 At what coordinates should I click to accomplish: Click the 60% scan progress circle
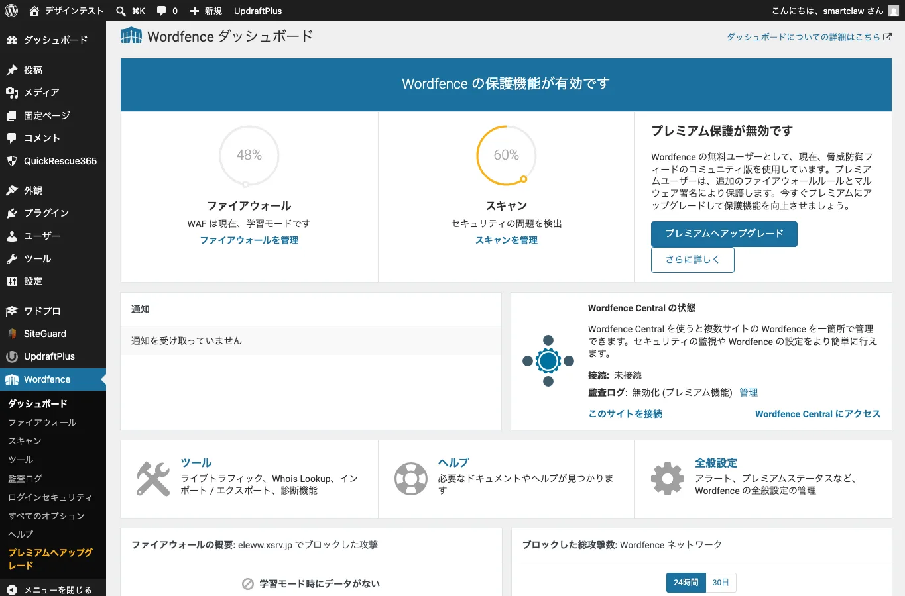click(507, 156)
